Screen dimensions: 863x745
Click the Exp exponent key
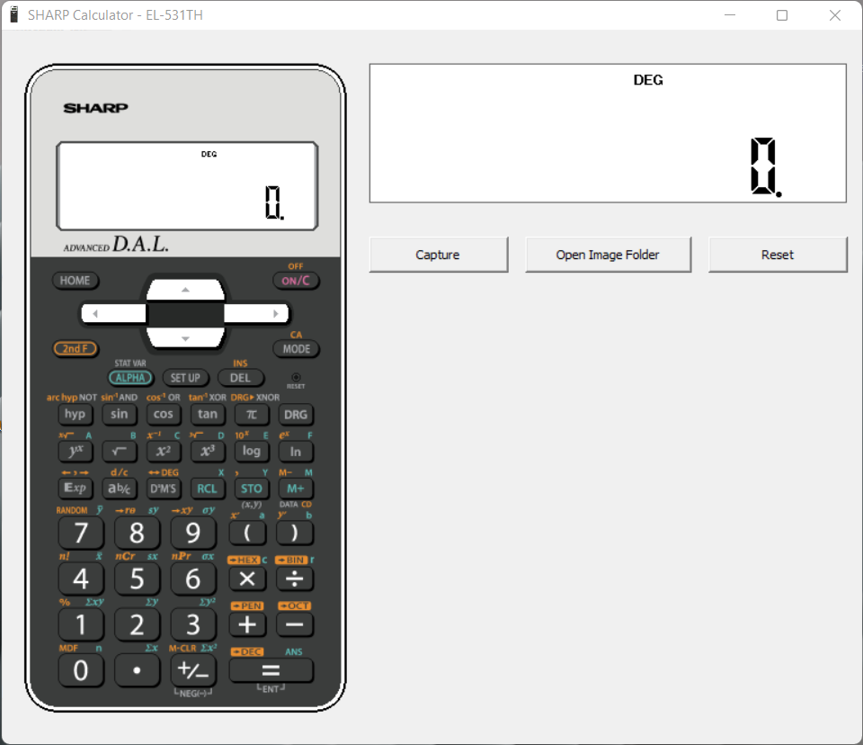[x=76, y=489]
